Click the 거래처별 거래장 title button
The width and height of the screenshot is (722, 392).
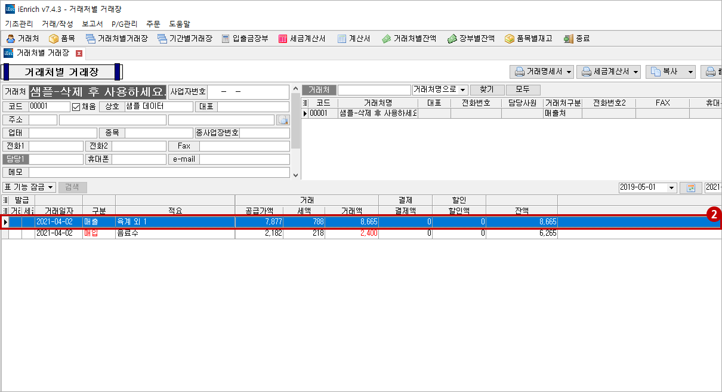pos(61,72)
